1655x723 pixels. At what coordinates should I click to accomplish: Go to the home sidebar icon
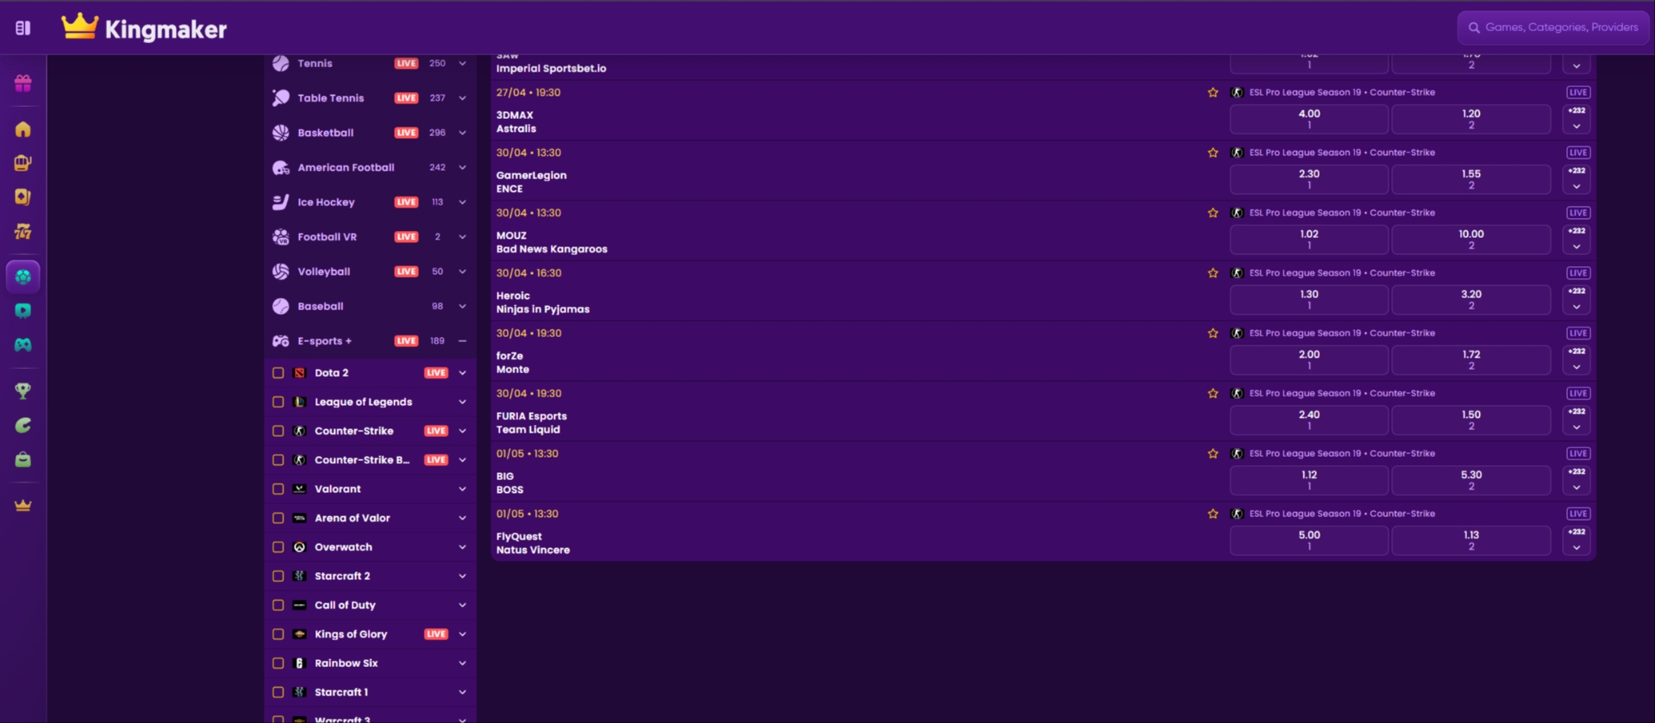23,129
